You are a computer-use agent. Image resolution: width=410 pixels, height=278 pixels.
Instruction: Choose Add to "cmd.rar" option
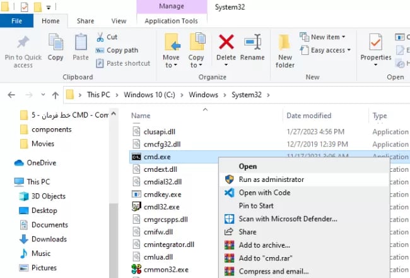[x=304, y=258]
